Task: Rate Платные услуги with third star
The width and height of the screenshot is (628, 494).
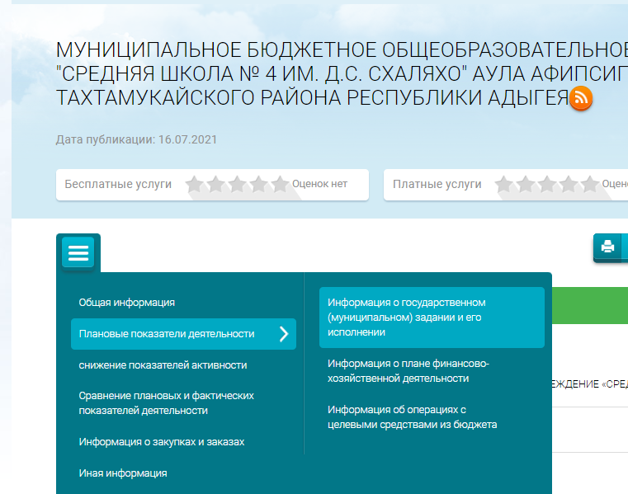Action: (x=546, y=184)
